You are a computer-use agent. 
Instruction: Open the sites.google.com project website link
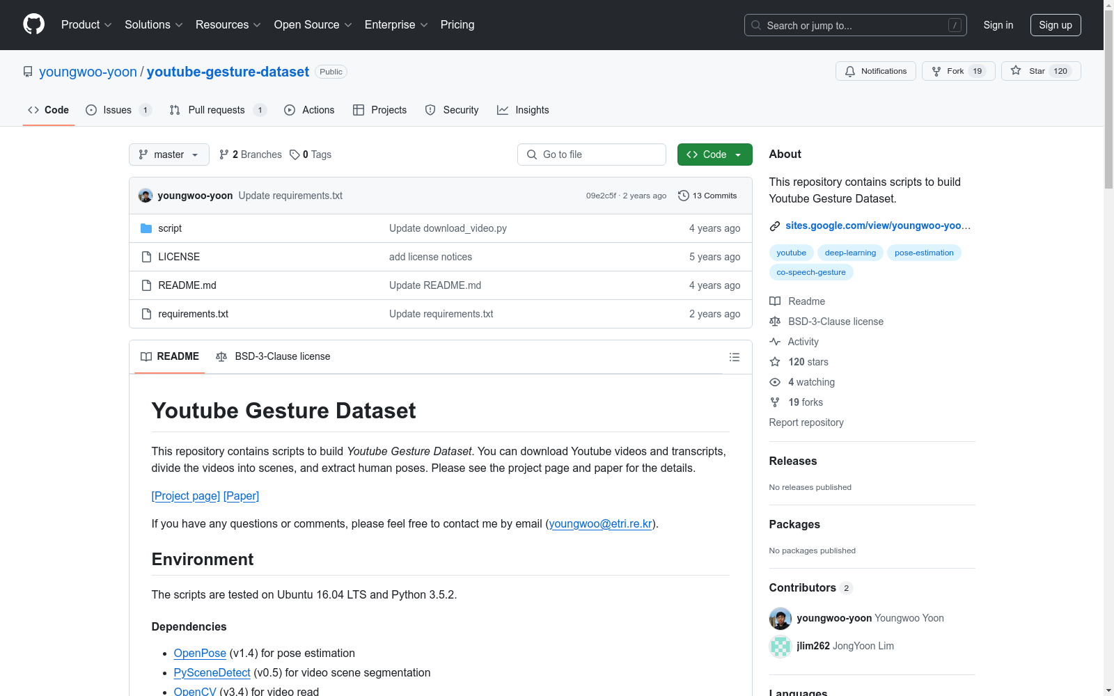tap(878, 226)
